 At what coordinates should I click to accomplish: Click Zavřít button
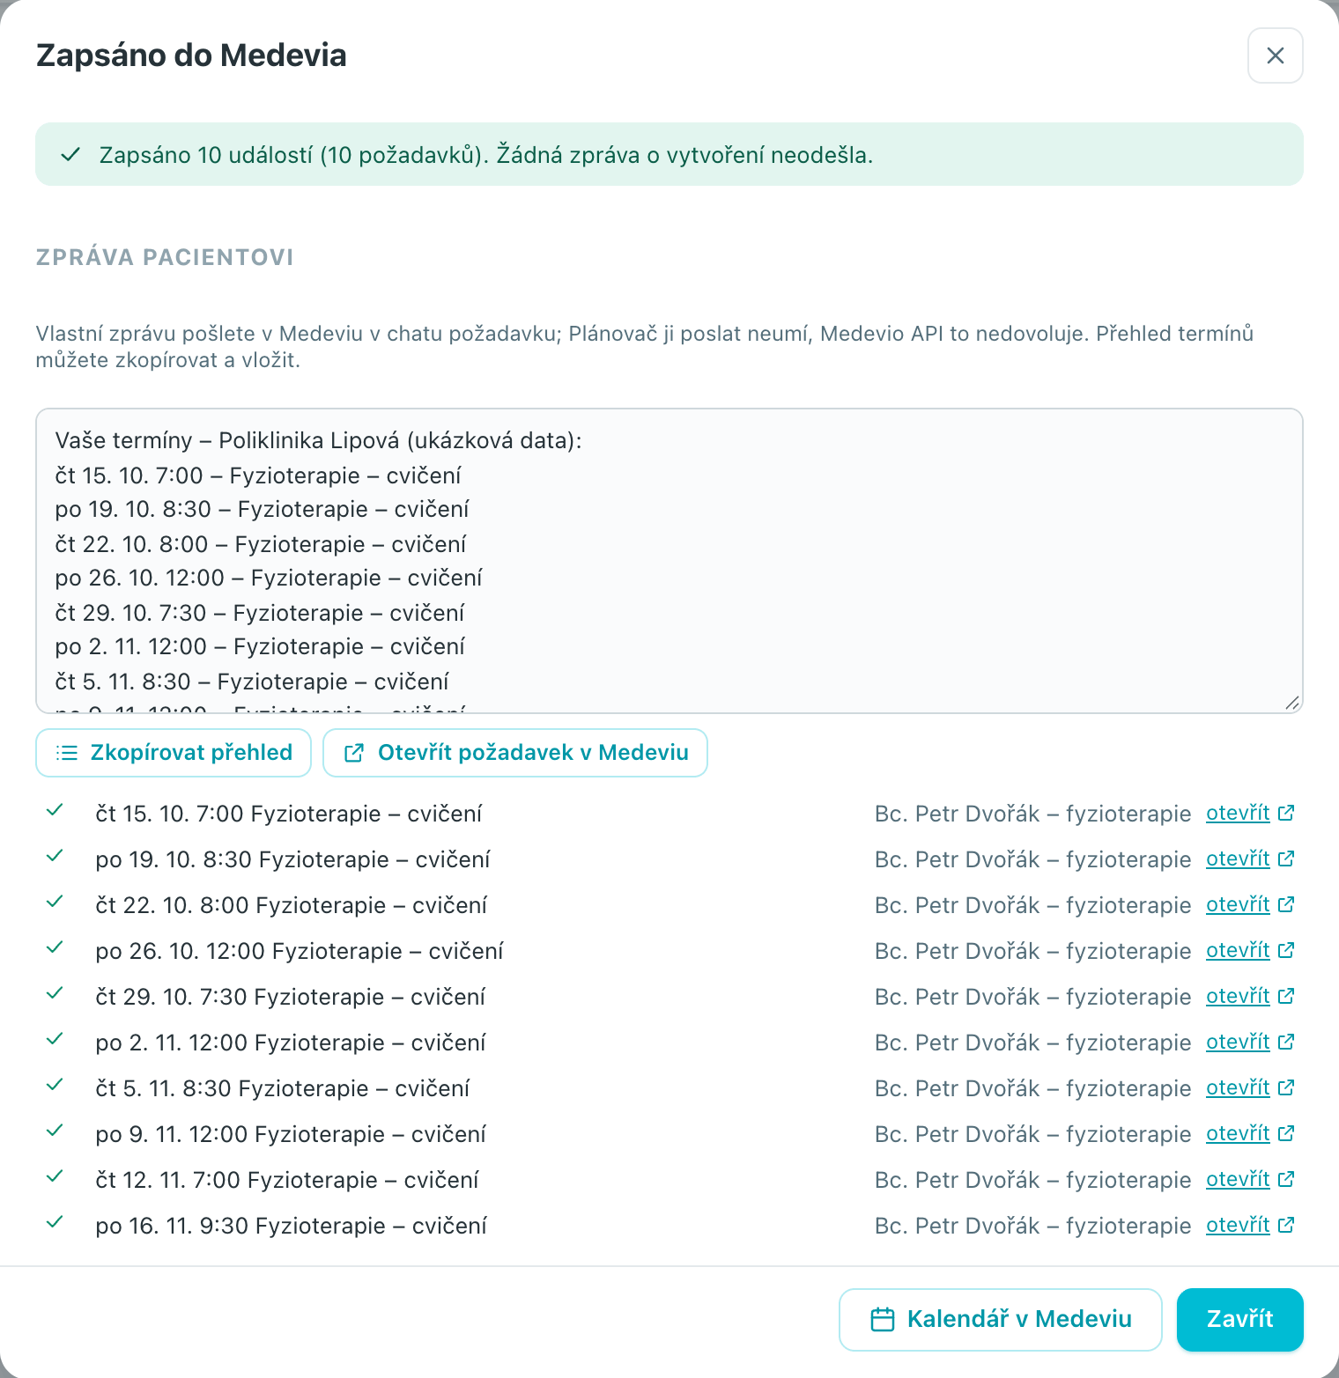(x=1240, y=1319)
